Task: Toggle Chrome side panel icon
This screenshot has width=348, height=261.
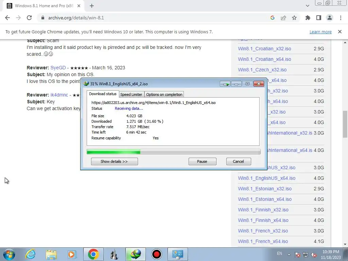Action: point(319,18)
